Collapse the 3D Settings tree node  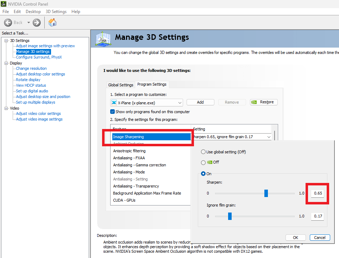[x=6, y=41]
